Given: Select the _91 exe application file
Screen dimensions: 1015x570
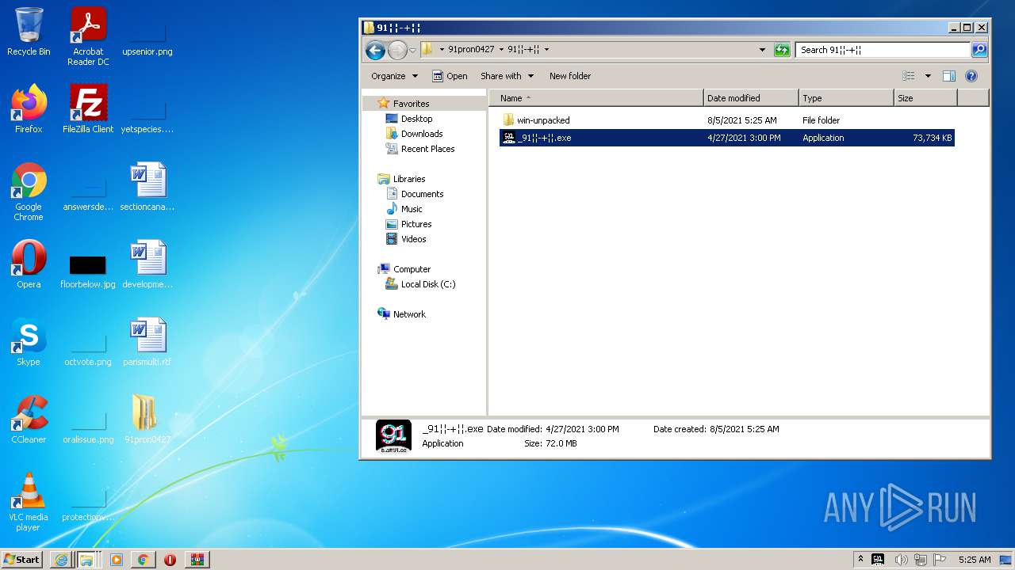Looking at the screenshot, I should (727, 138).
